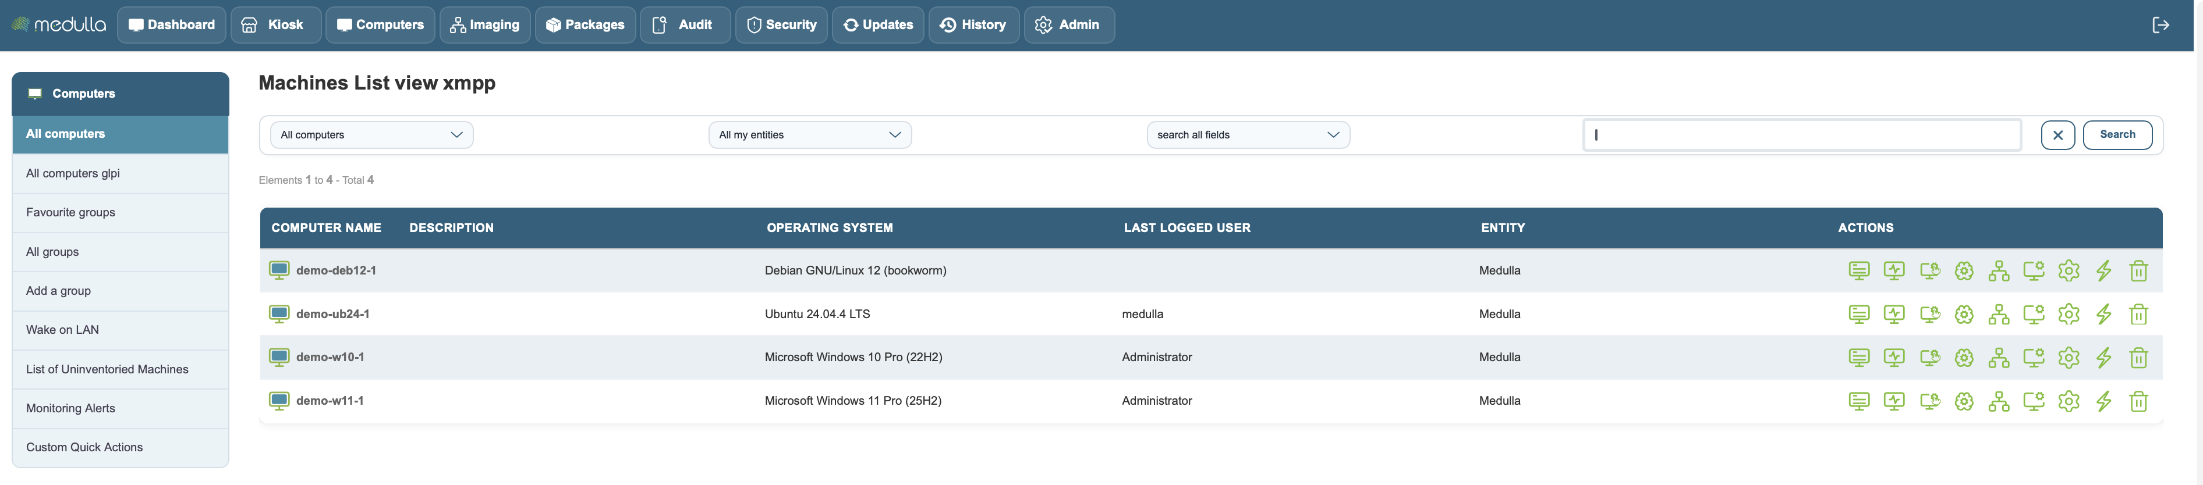Open monitoring pulse icon for demo-w10-1
The height and width of the screenshot is (485, 2203).
(x=1894, y=358)
